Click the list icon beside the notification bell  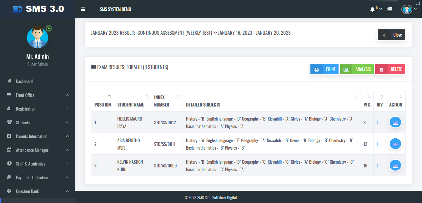point(389,9)
